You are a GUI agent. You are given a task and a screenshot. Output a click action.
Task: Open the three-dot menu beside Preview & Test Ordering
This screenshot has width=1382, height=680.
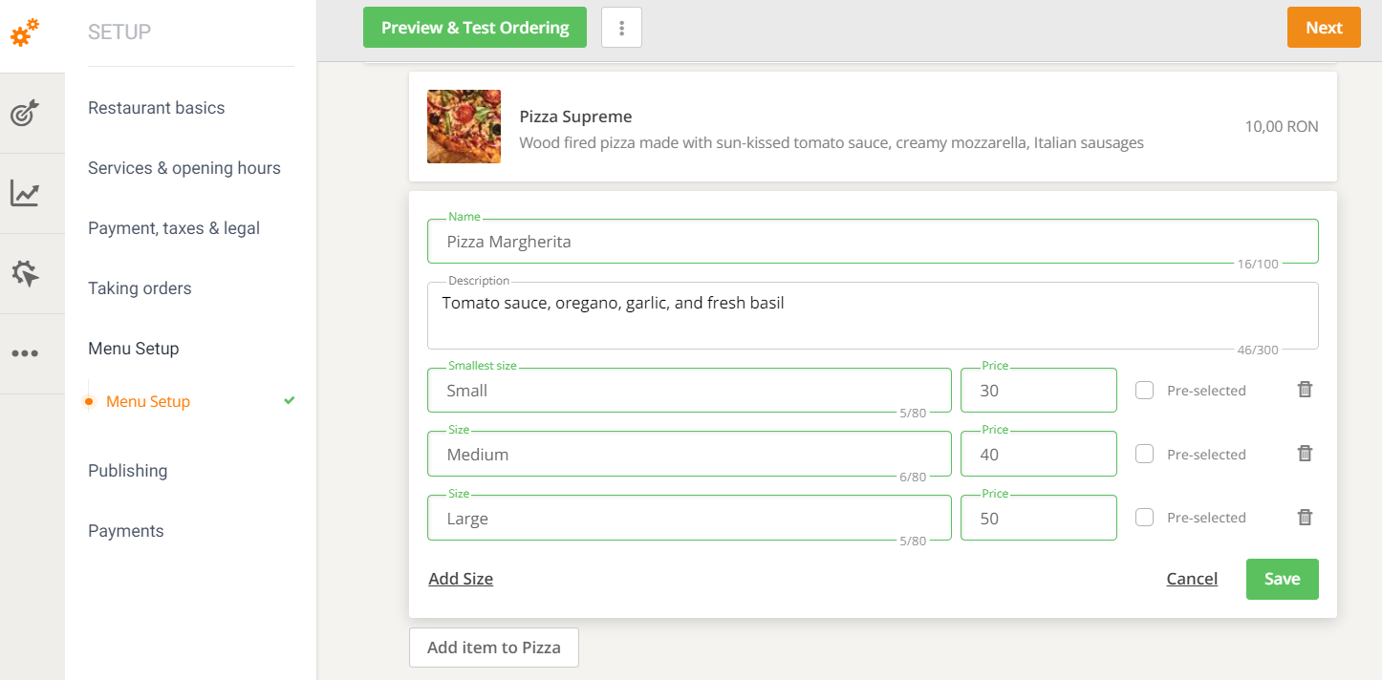621,27
